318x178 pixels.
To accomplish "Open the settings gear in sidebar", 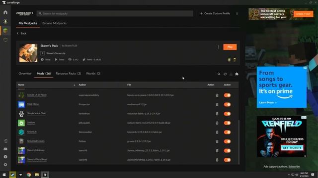I will pos(5,165).
